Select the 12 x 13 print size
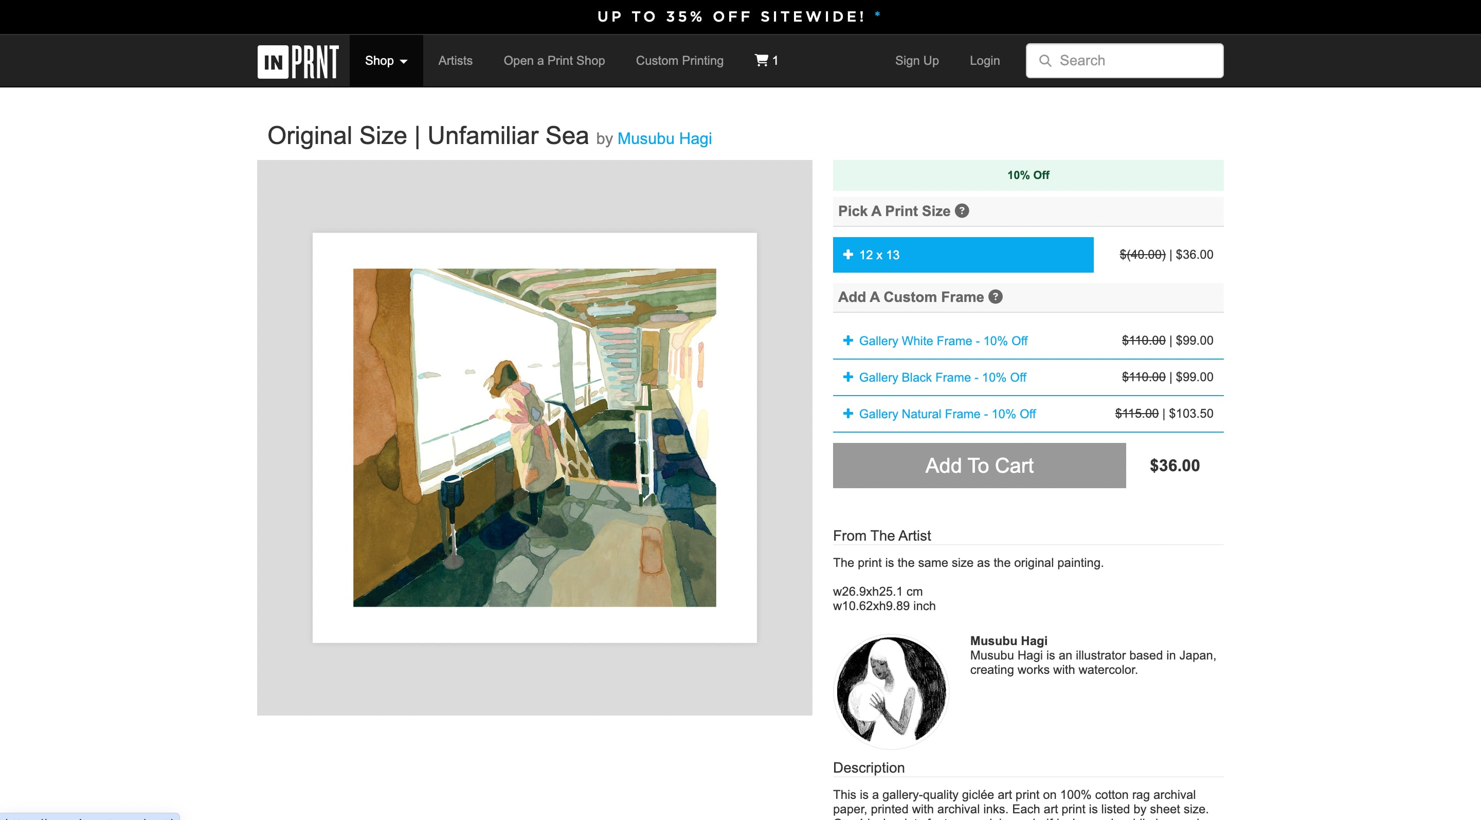Image resolution: width=1481 pixels, height=820 pixels. click(x=963, y=255)
